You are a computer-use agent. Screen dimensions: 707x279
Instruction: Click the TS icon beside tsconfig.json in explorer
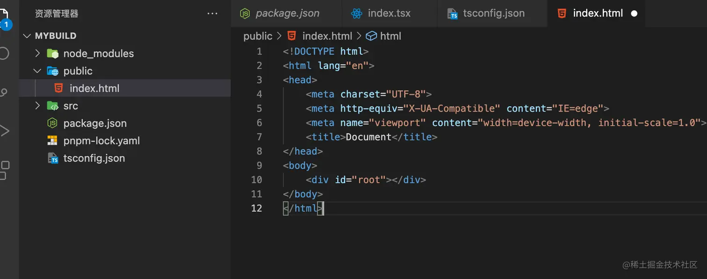pyautogui.click(x=53, y=158)
